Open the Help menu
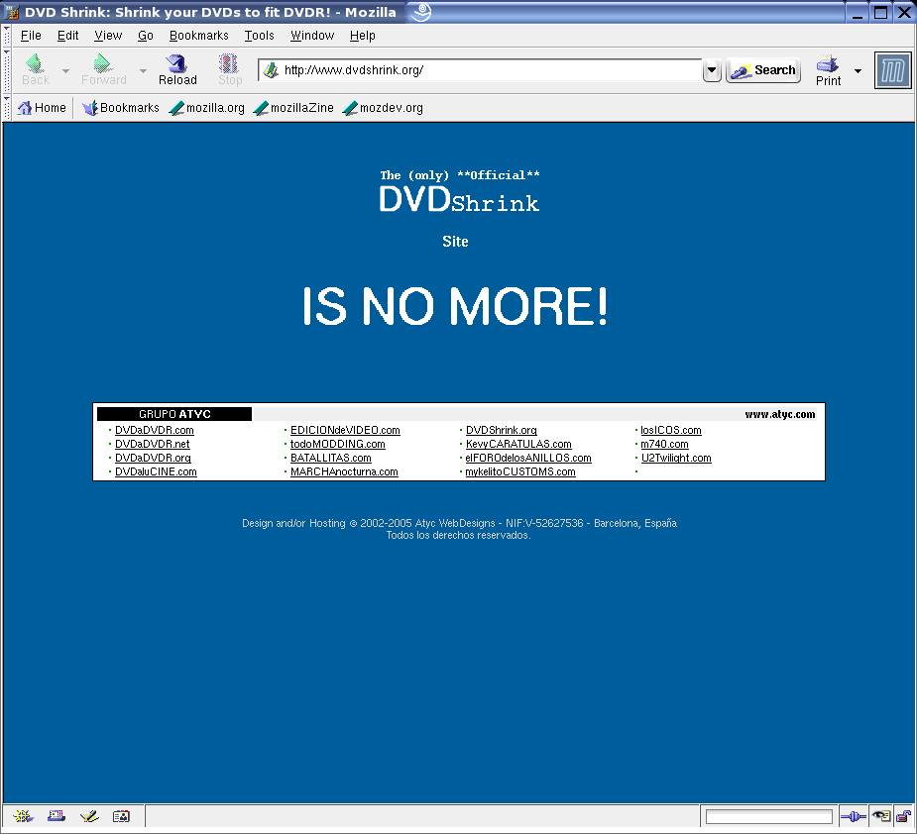This screenshot has width=917, height=834. tap(363, 36)
